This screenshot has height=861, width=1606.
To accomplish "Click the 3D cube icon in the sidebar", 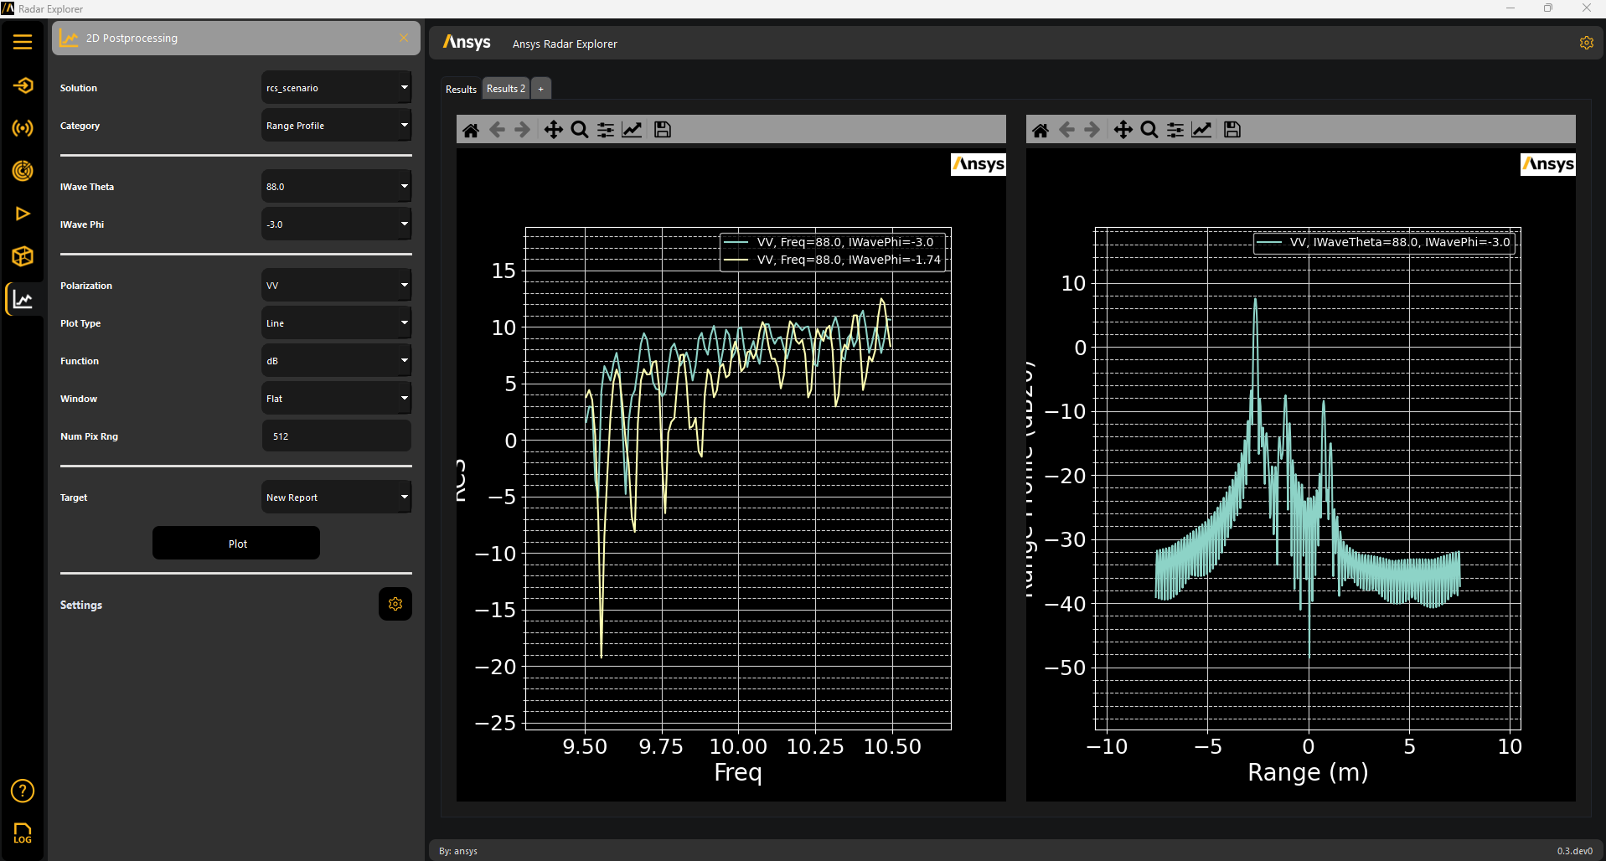I will point(23,256).
